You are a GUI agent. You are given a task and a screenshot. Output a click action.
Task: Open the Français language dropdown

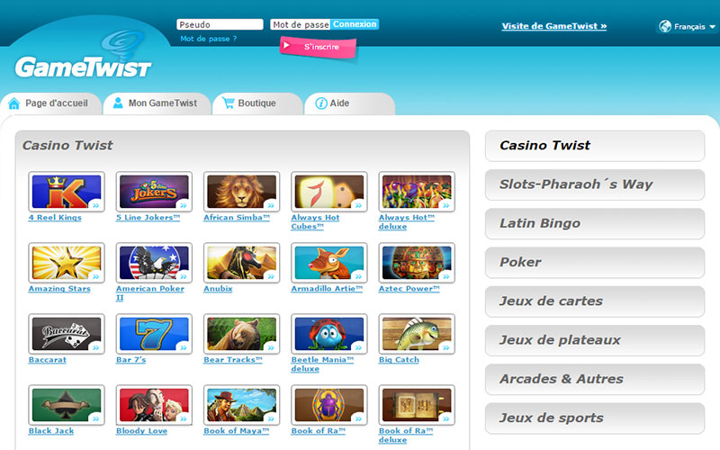click(688, 26)
